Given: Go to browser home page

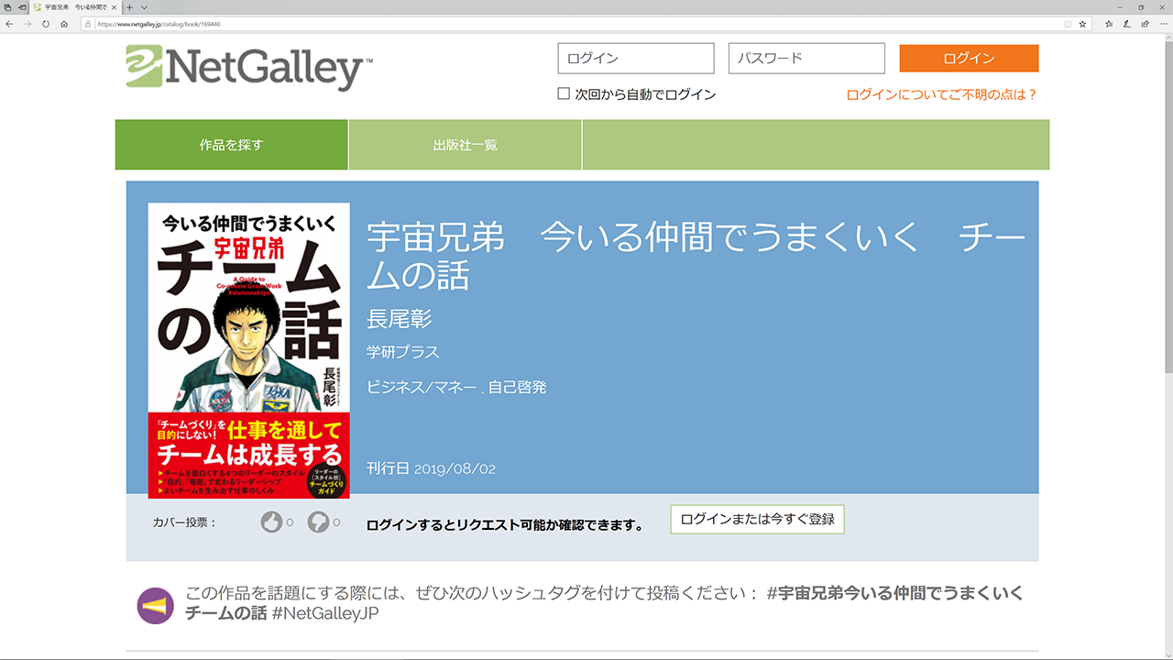Looking at the screenshot, I should tap(64, 24).
